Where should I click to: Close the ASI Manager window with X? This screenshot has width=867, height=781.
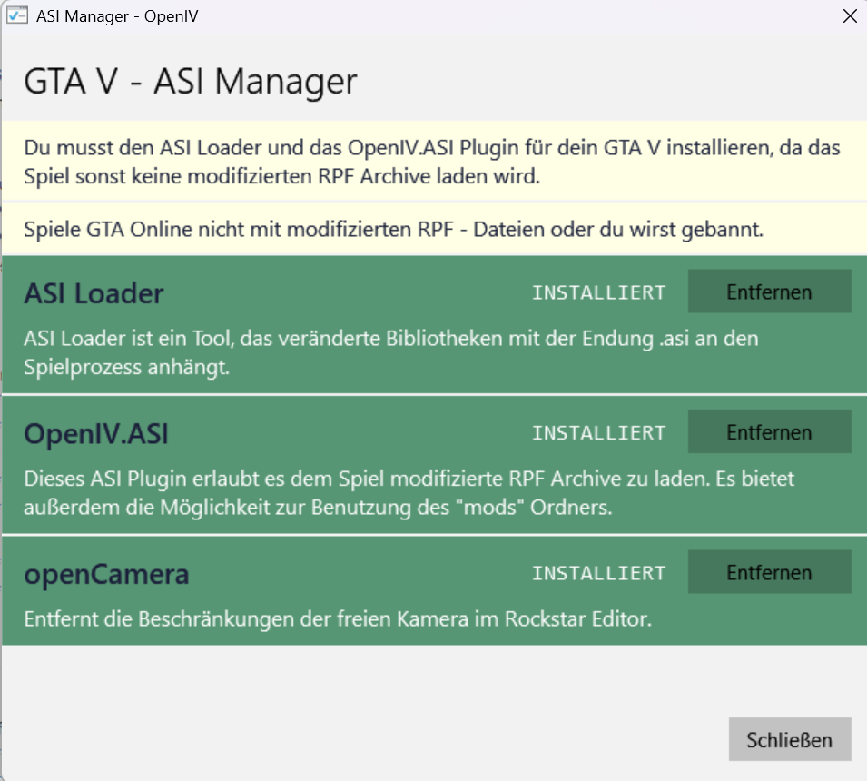pyautogui.click(x=849, y=16)
